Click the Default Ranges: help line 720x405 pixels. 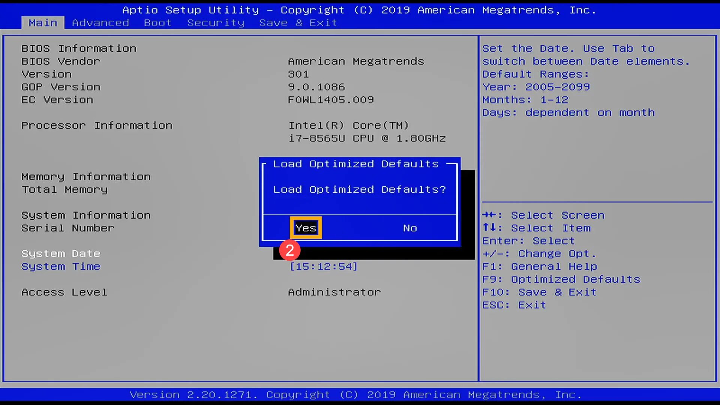point(536,74)
